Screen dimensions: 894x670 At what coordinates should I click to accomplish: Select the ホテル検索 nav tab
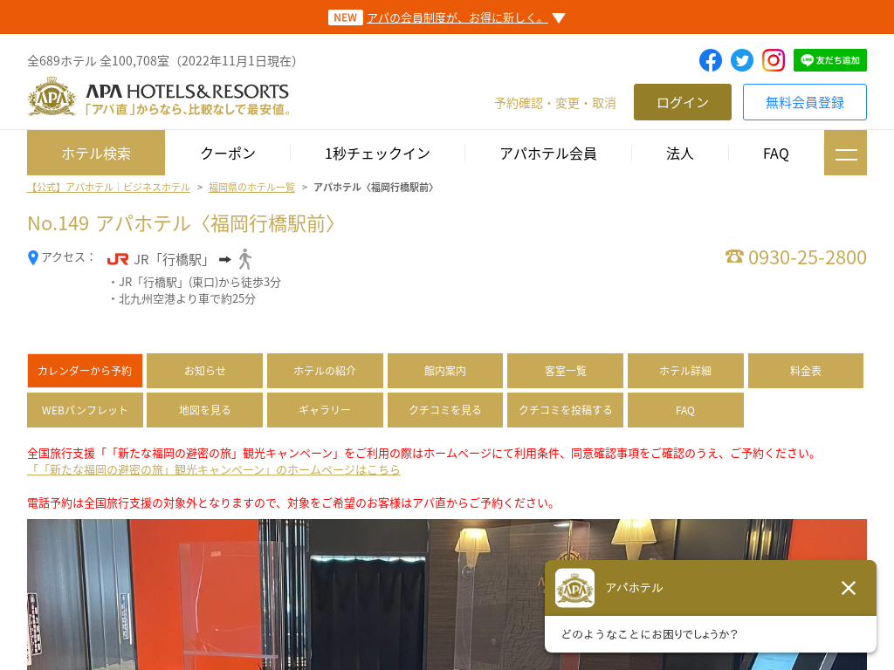tap(96, 153)
